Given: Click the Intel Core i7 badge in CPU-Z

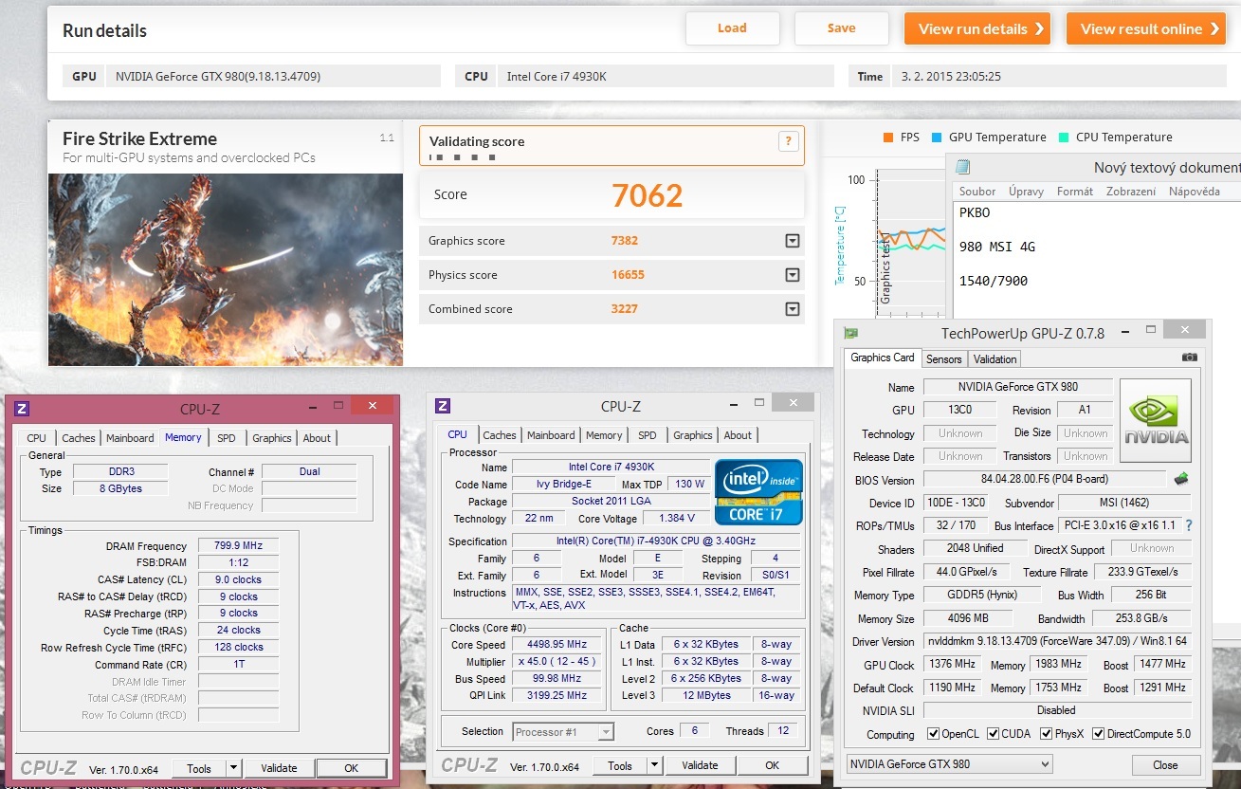Looking at the screenshot, I should pos(758,492).
